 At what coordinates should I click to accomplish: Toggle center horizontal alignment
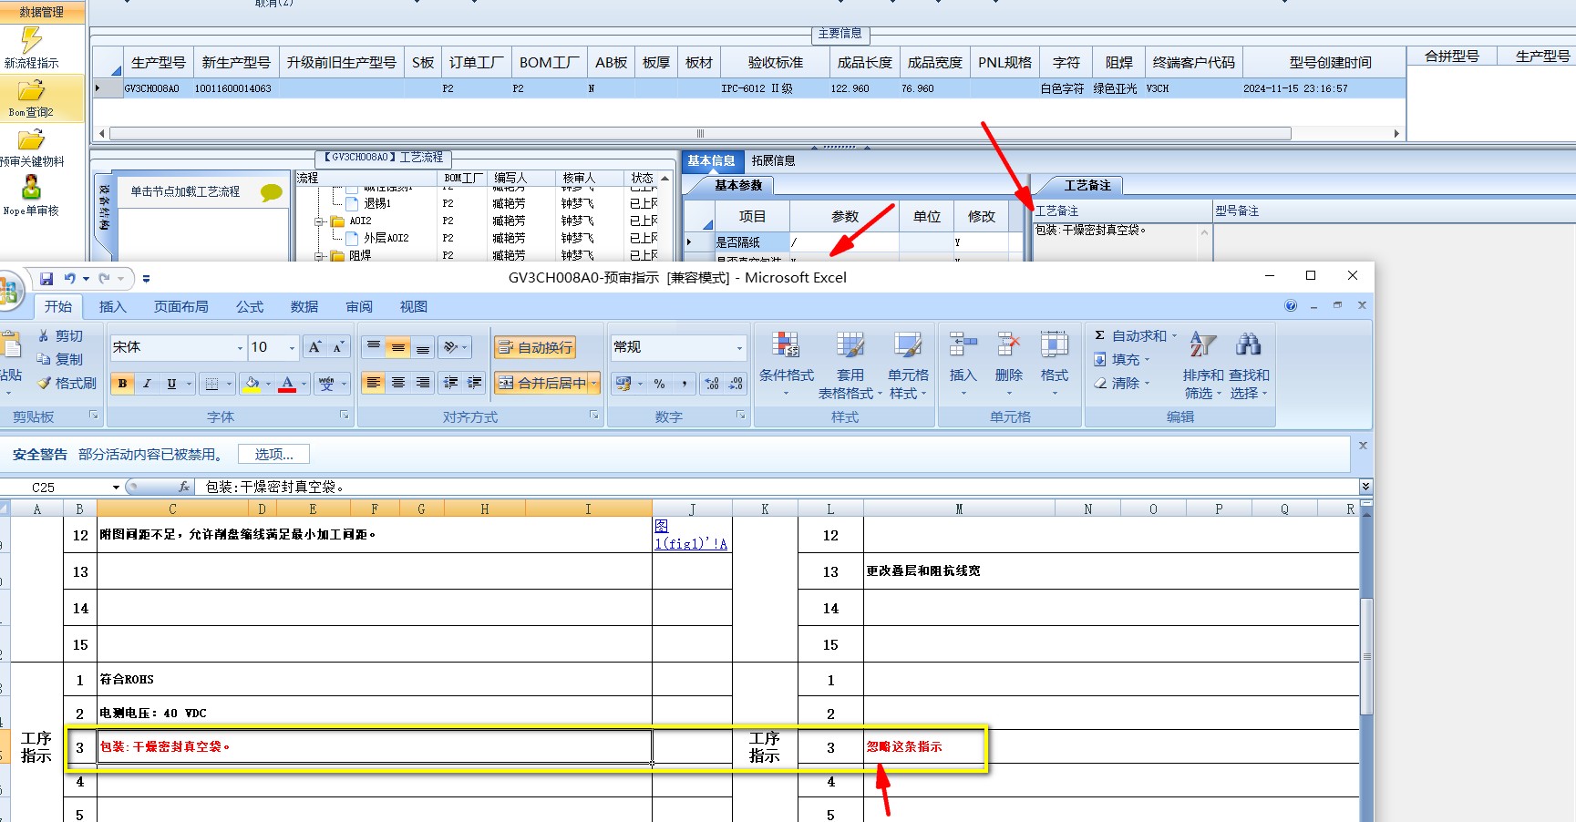point(398,384)
